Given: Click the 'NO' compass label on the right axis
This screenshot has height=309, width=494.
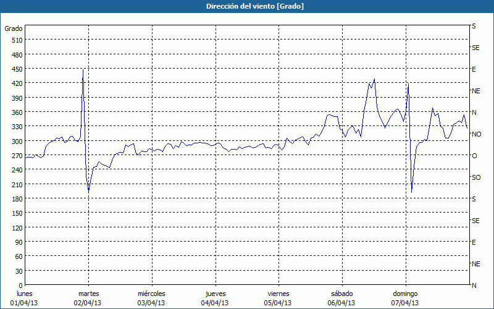Looking at the screenshot, I should 476,134.
